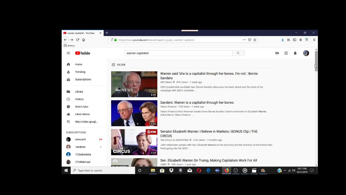This screenshot has width=346, height=195.
Task: Open Cortana circle on the taskbar
Action: pyautogui.click(x=139, y=171)
